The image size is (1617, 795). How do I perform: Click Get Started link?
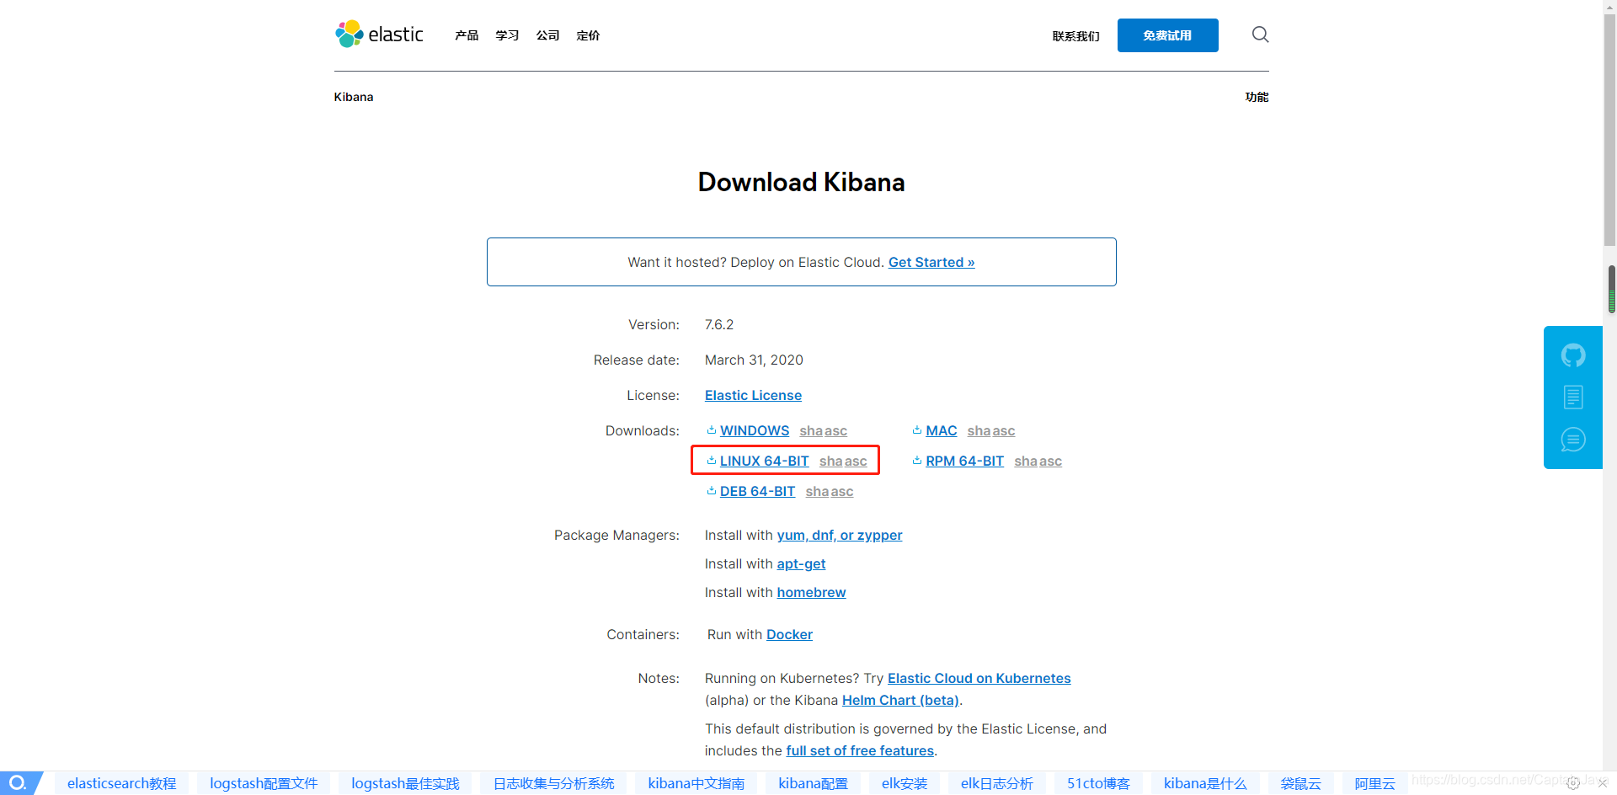[x=931, y=262]
